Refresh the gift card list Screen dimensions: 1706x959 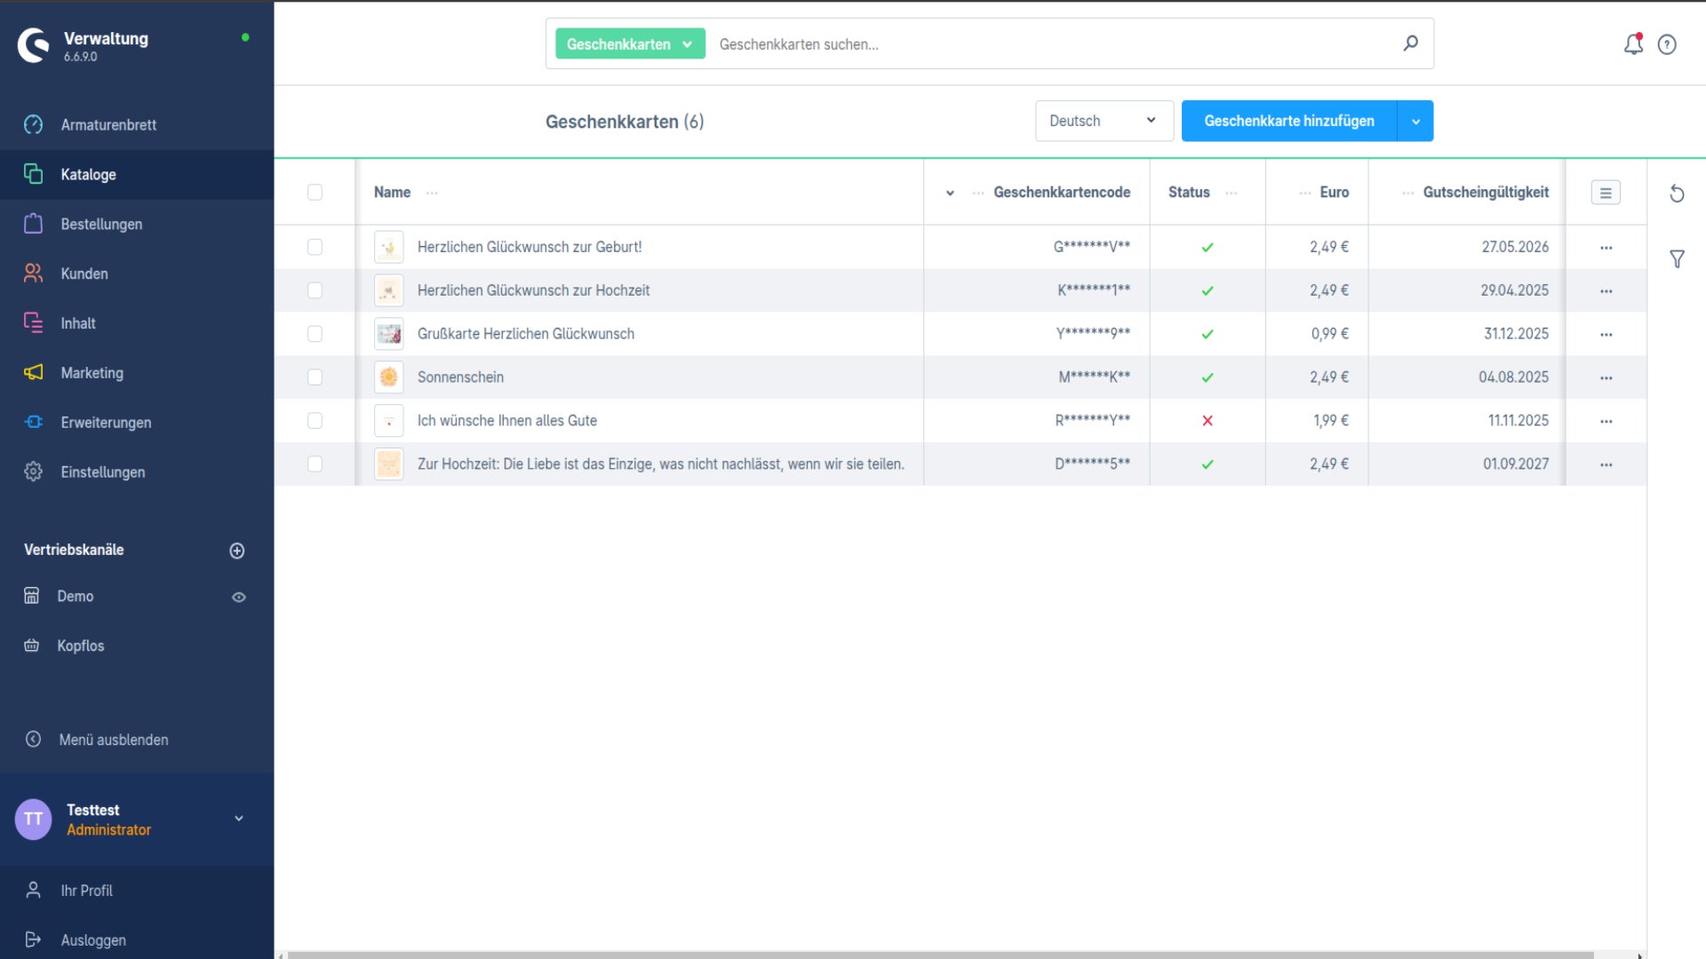pyautogui.click(x=1677, y=194)
